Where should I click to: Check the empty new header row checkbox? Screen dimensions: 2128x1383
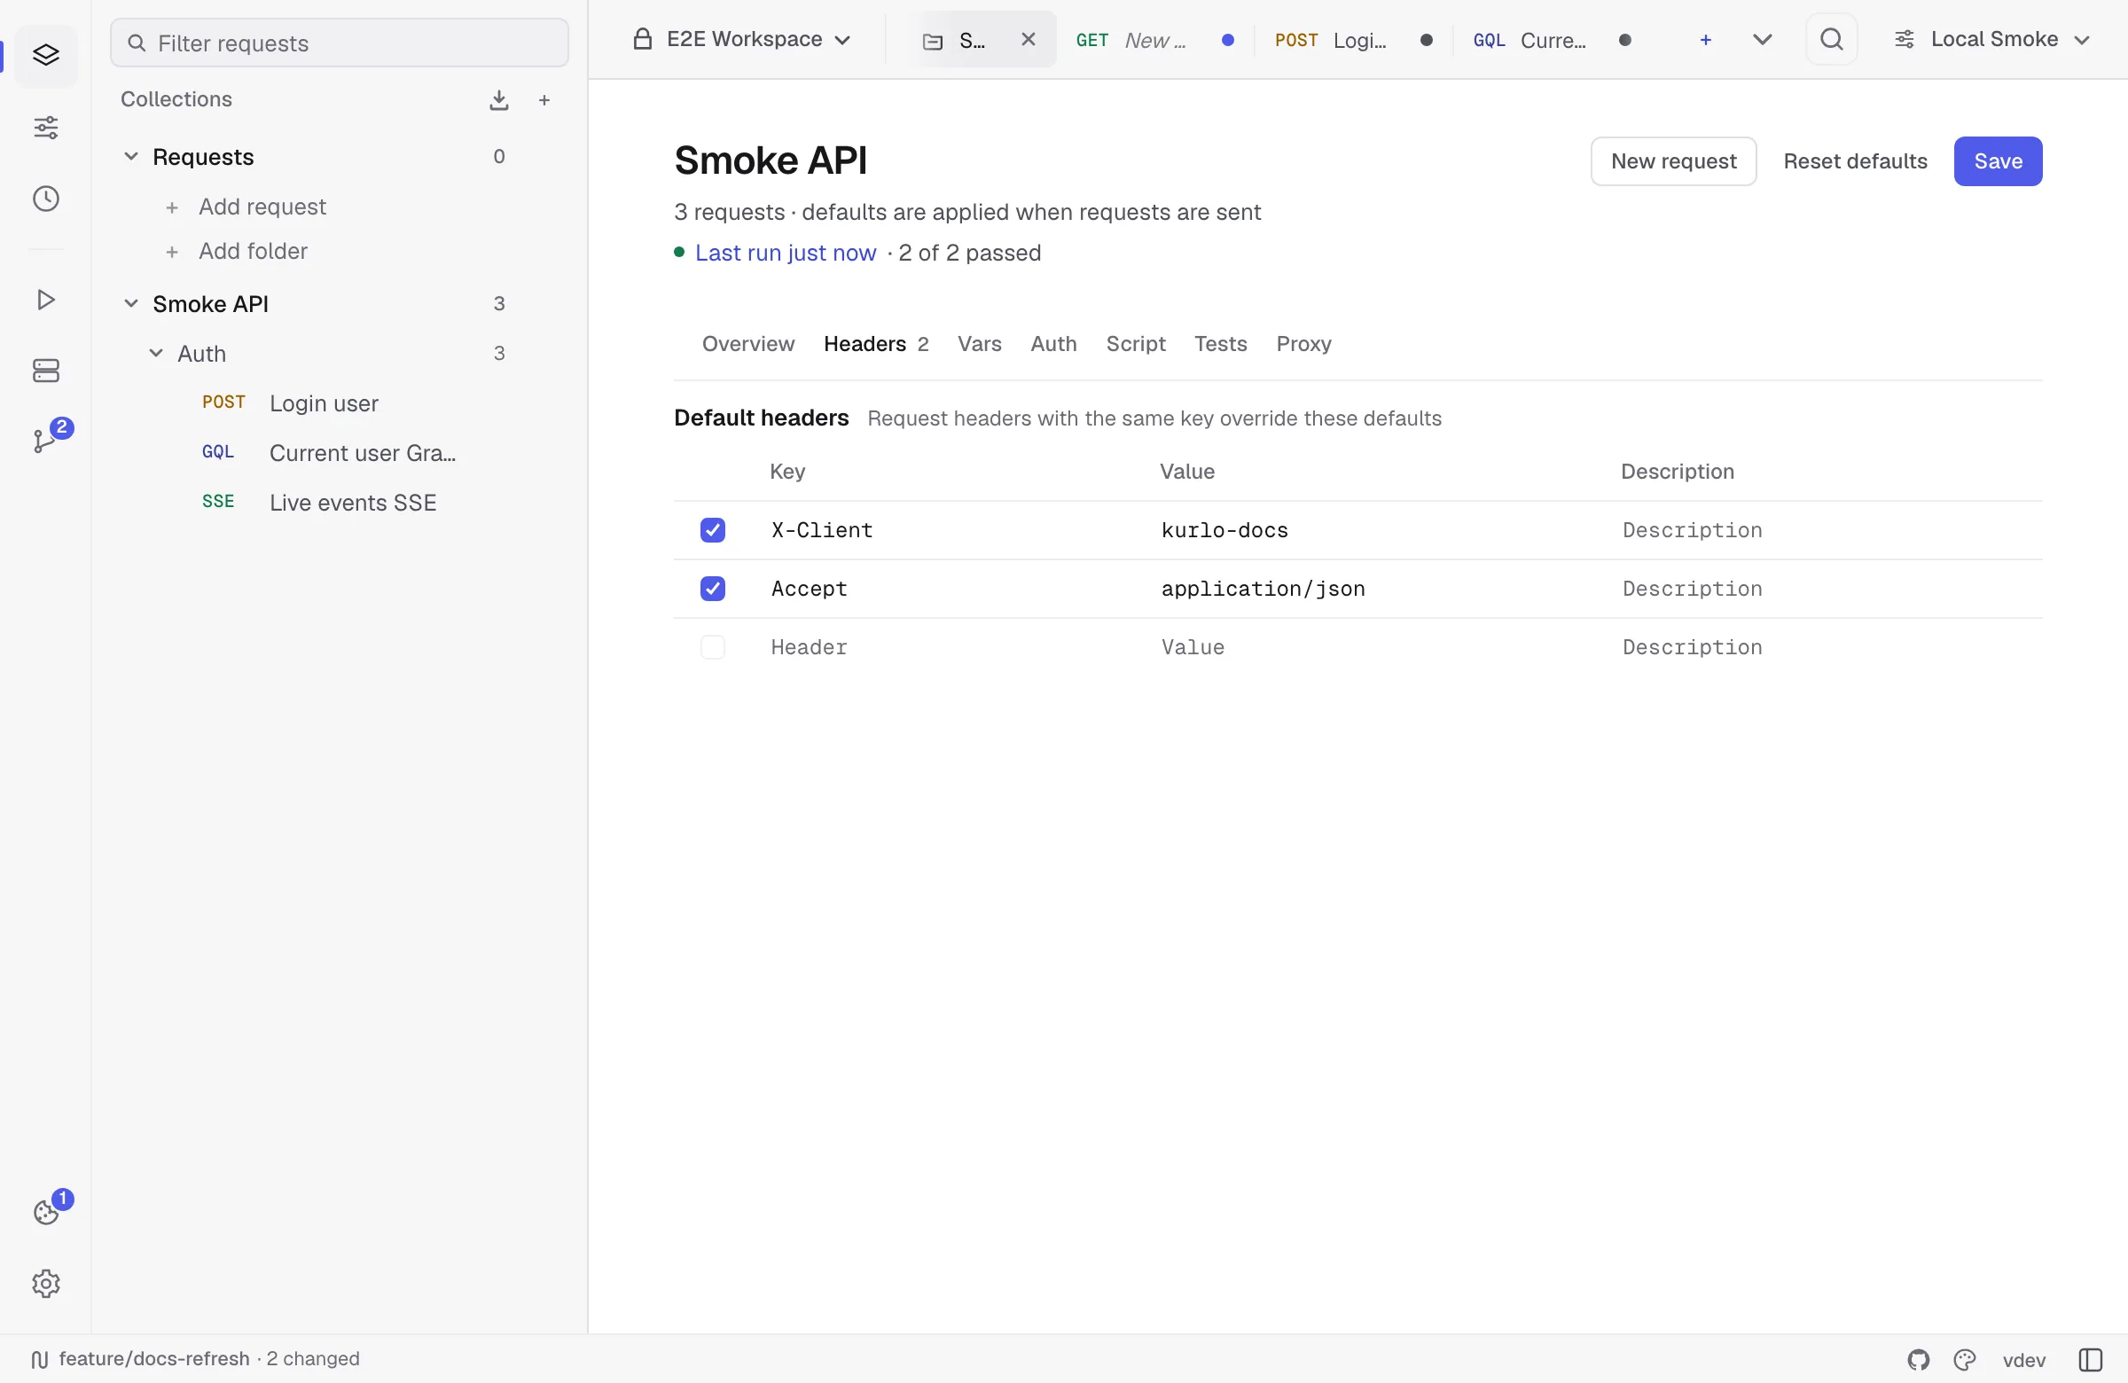[x=713, y=647]
